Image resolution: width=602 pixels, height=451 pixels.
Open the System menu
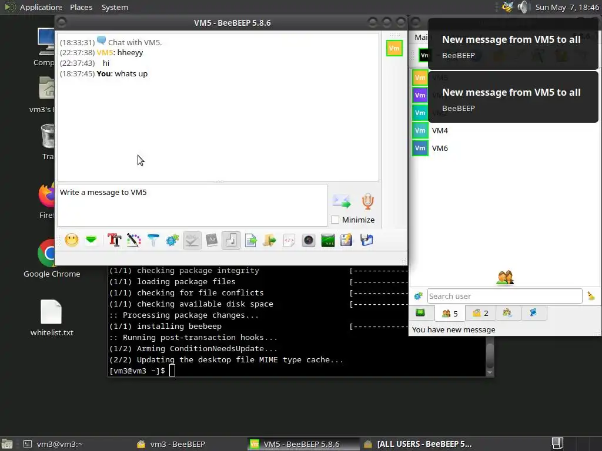tap(115, 7)
